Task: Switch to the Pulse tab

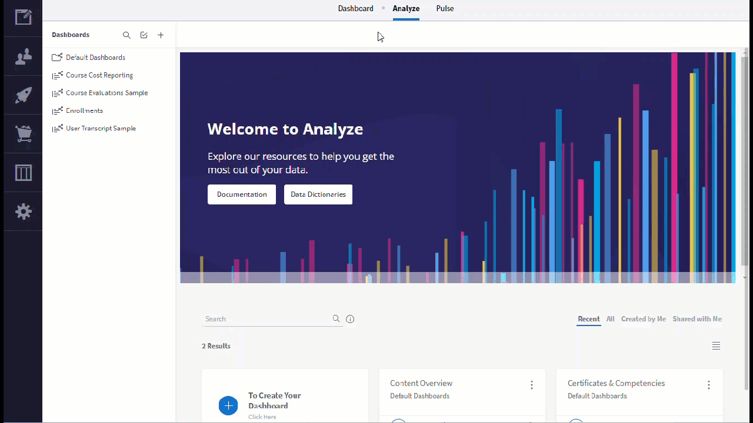Action: click(445, 8)
